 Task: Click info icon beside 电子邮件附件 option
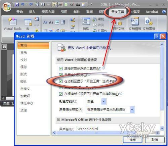click(121, 93)
